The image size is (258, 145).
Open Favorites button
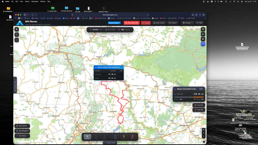point(199,105)
